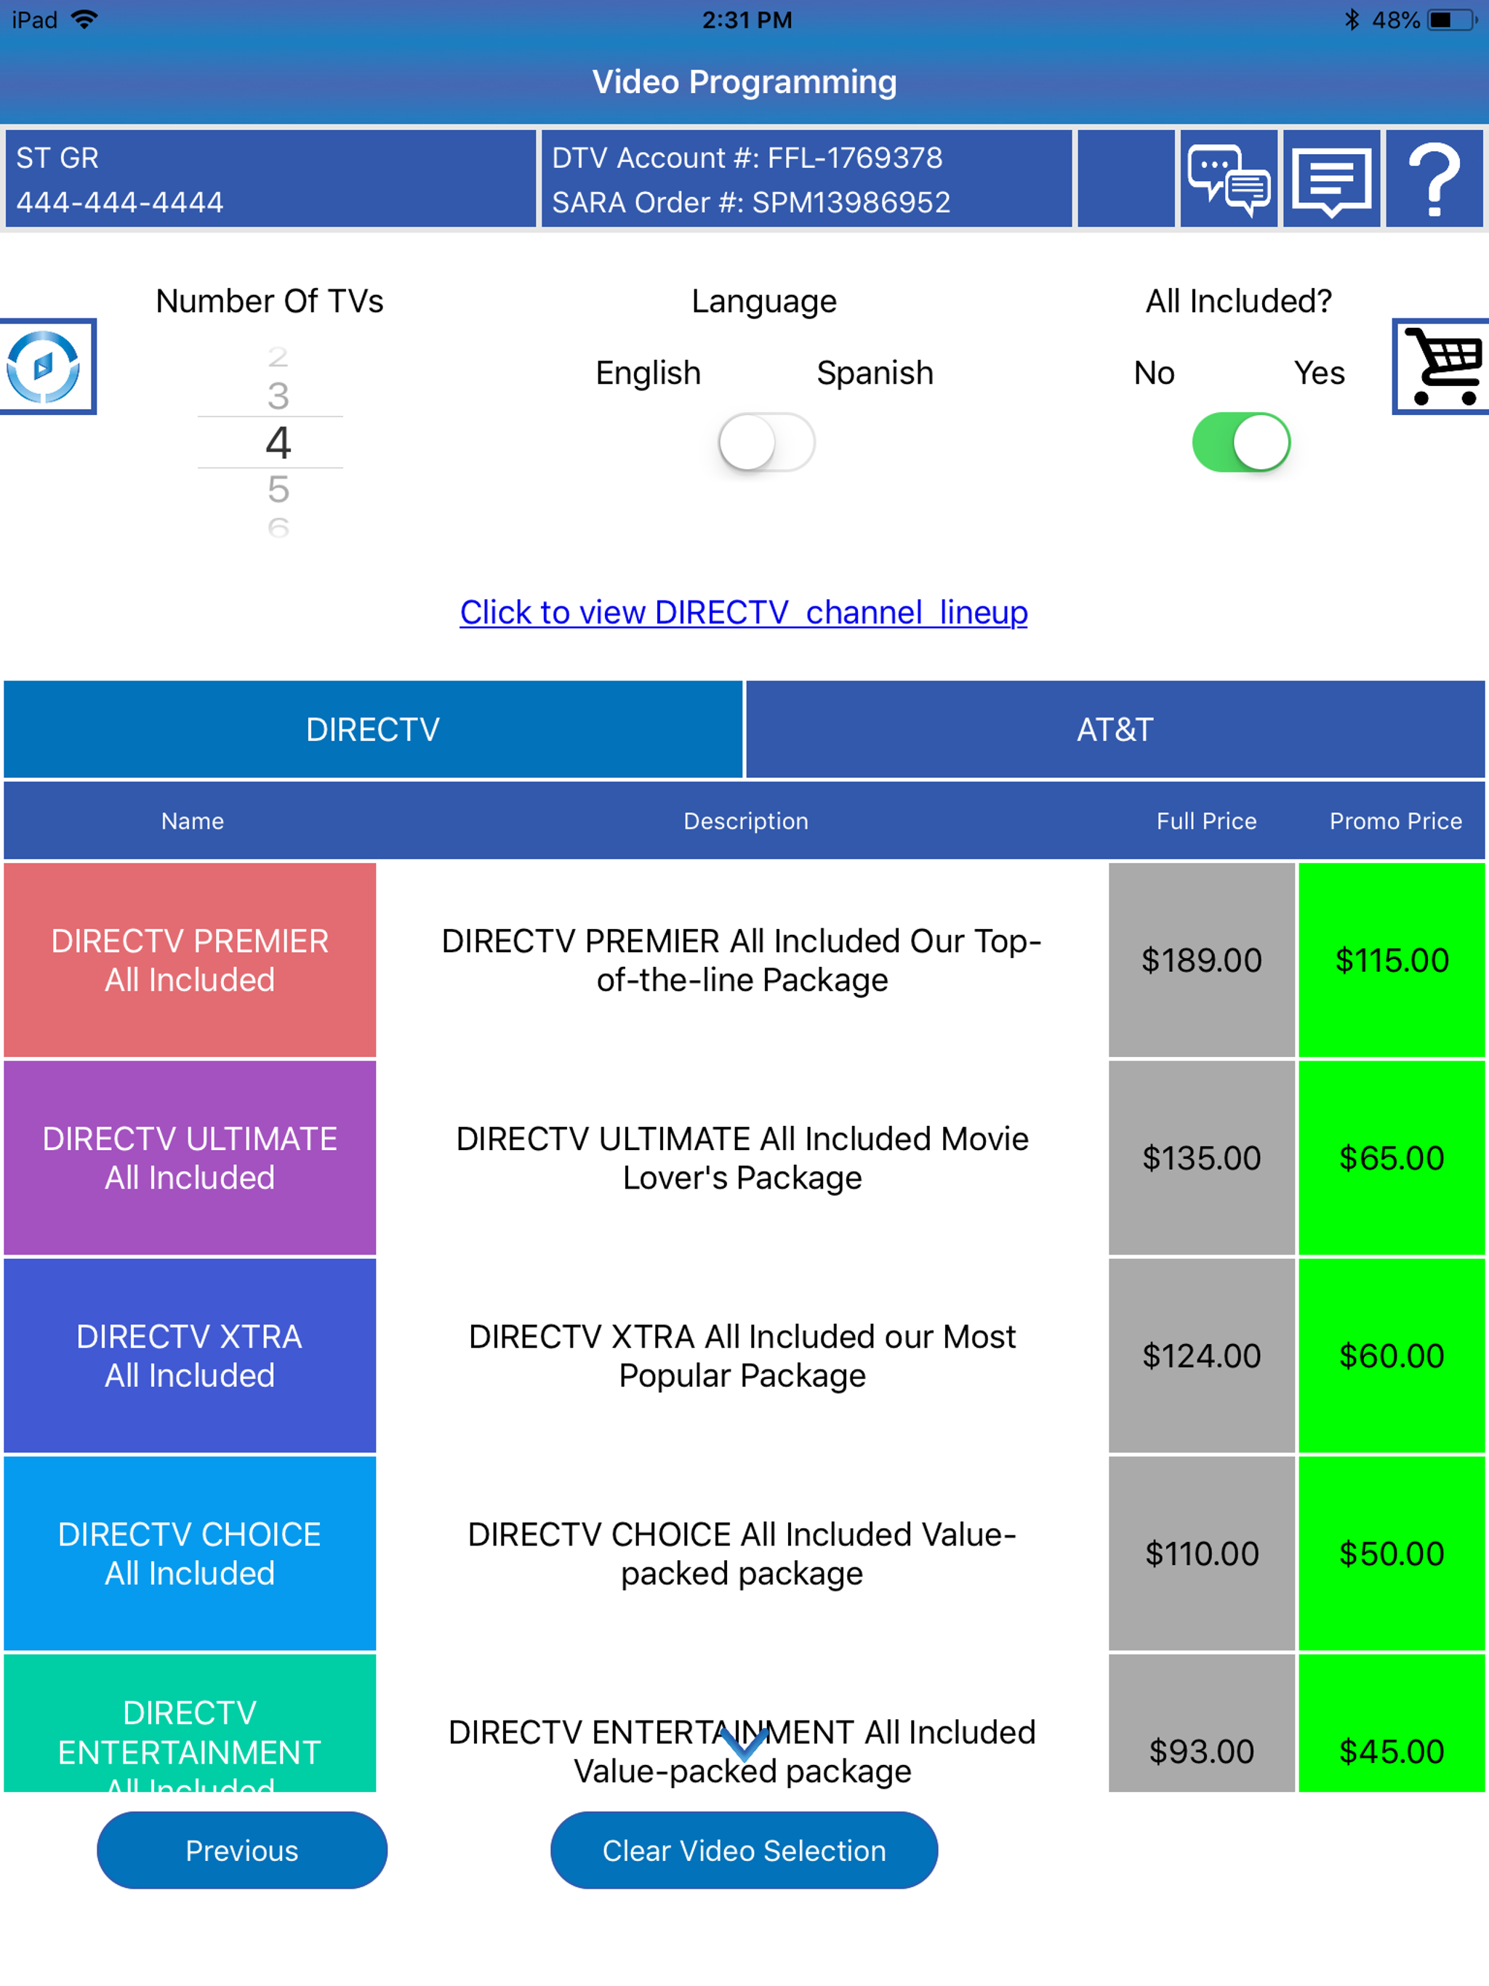The height and width of the screenshot is (1986, 1489).
Task: Select the DIRECTV ULTIMATE All Included package
Action: [190, 1157]
